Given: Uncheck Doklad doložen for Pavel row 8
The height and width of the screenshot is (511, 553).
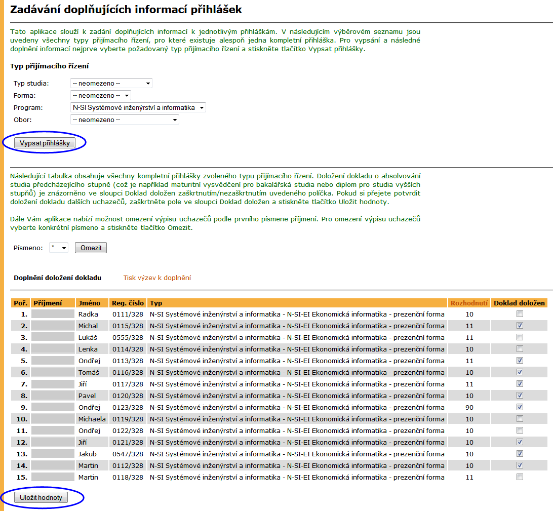Looking at the screenshot, I should [520, 396].
